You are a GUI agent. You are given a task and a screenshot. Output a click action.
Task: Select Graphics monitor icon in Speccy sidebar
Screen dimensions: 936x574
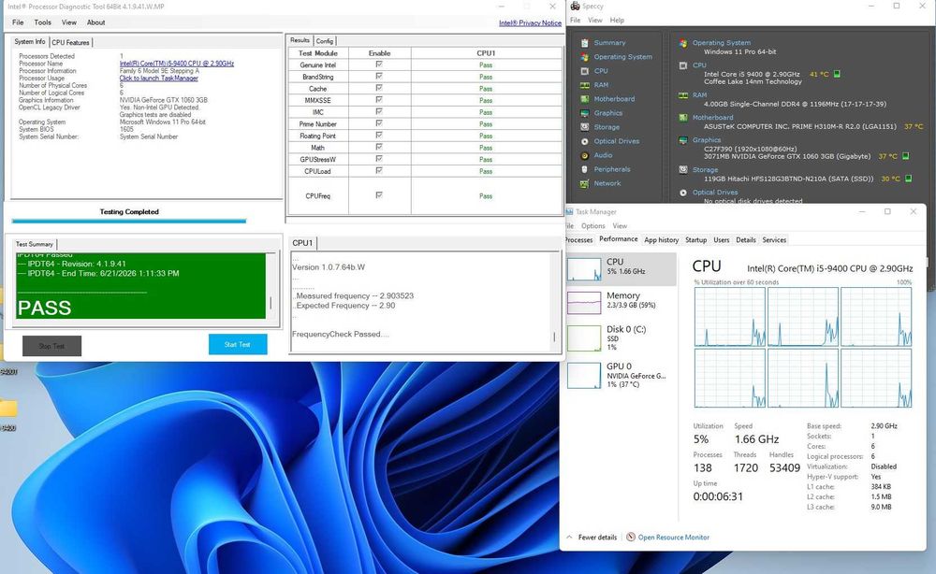coord(585,113)
